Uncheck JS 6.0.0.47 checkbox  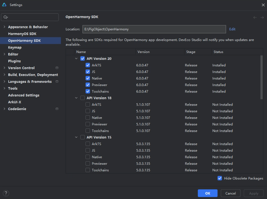tap(88, 72)
